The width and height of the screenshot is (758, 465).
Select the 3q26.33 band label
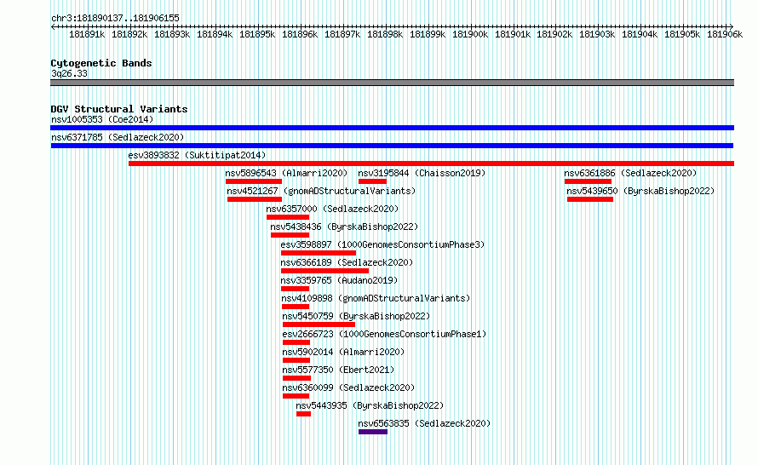pyautogui.click(x=69, y=73)
